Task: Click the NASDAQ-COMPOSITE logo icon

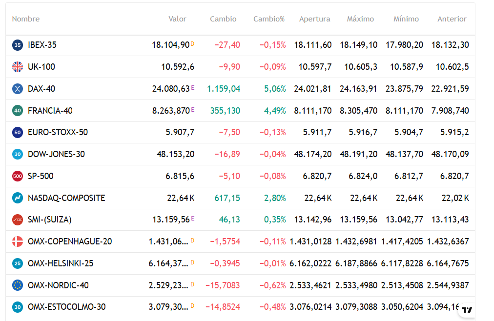Action: (x=18, y=198)
